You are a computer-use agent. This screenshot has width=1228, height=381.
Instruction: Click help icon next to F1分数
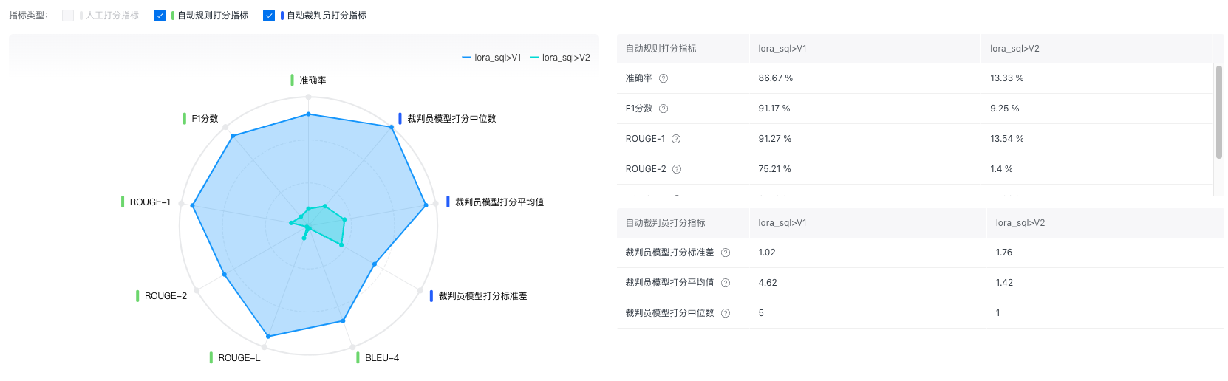click(x=664, y=109)
